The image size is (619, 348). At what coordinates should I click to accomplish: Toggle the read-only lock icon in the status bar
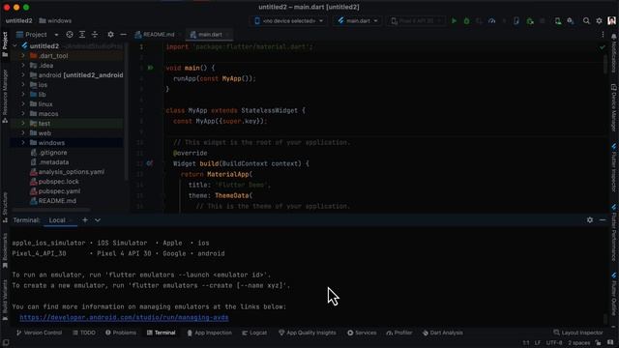pos(599,343)
